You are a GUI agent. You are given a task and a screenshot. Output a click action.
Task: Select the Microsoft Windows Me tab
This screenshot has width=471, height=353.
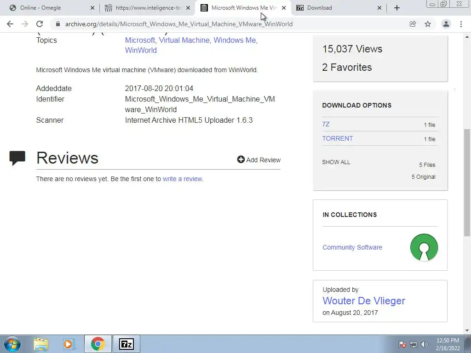[243, 8]
